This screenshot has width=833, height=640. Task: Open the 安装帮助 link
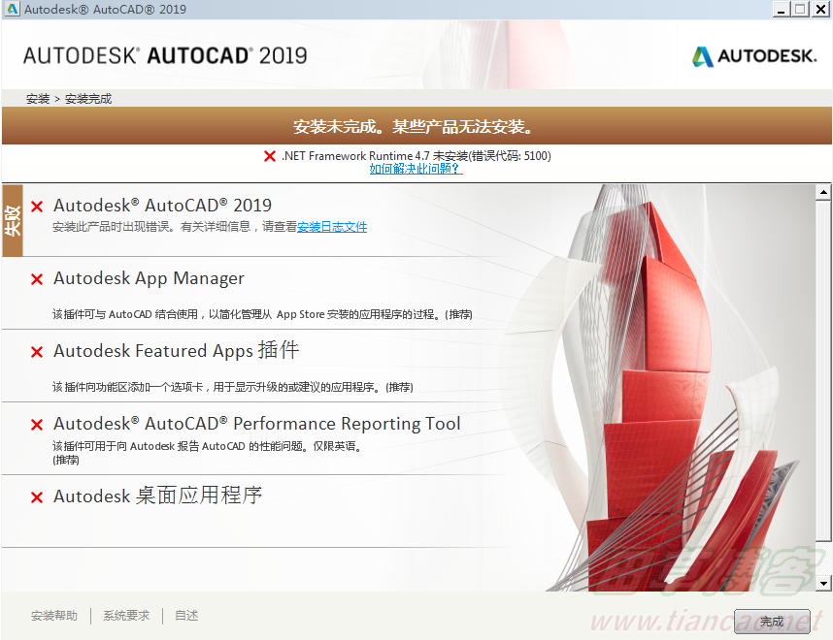pyautogui.click(x=54, y=616)
